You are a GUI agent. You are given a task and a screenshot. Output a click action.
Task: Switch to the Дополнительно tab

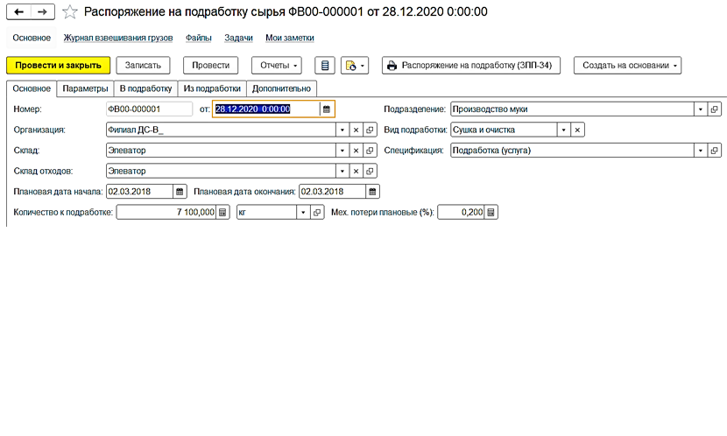click(x=281, y=88)
